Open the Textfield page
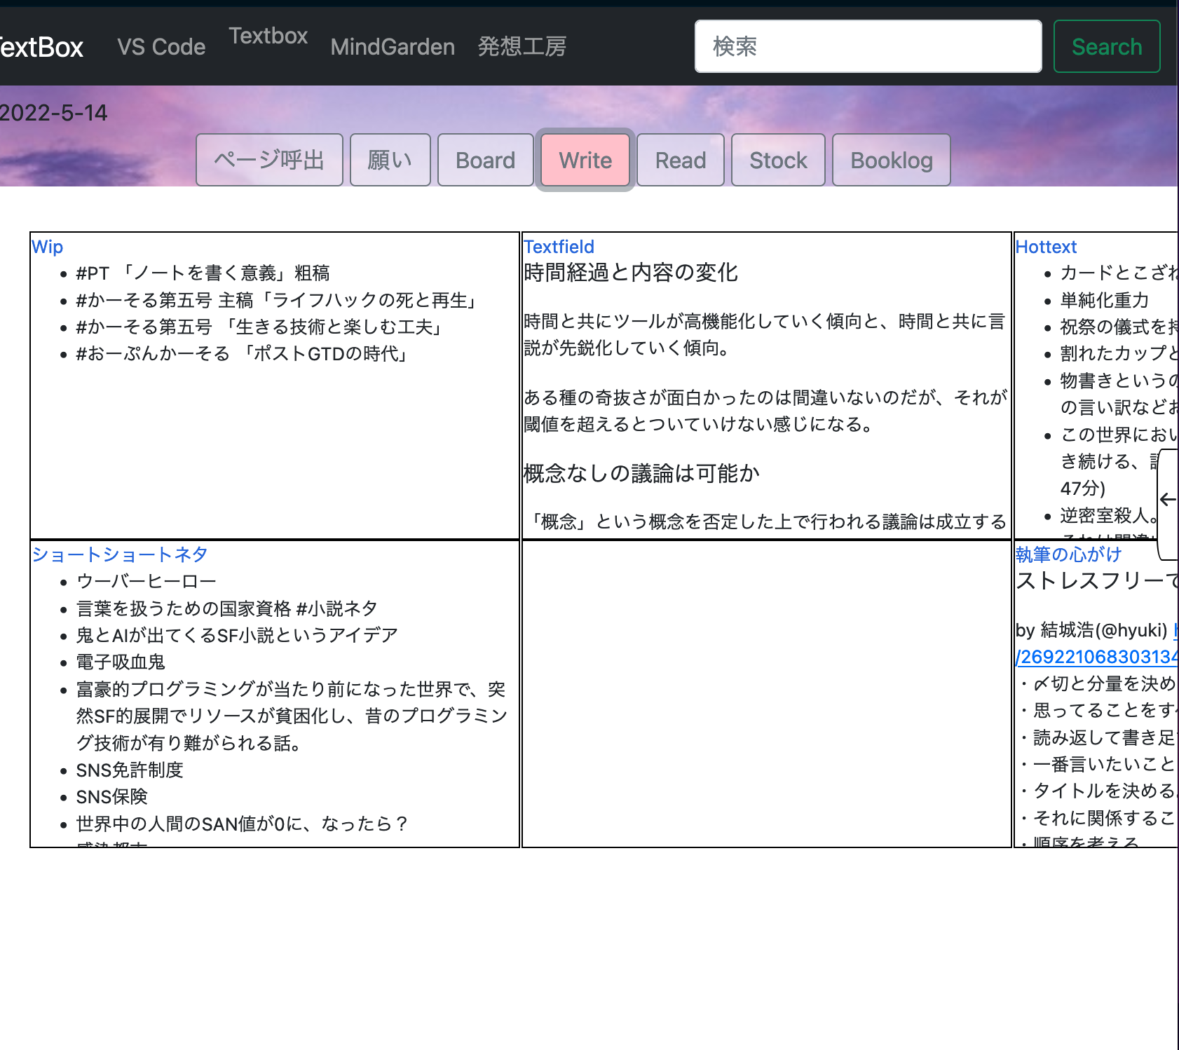The image size is (1179, 1050). point(559,247)
